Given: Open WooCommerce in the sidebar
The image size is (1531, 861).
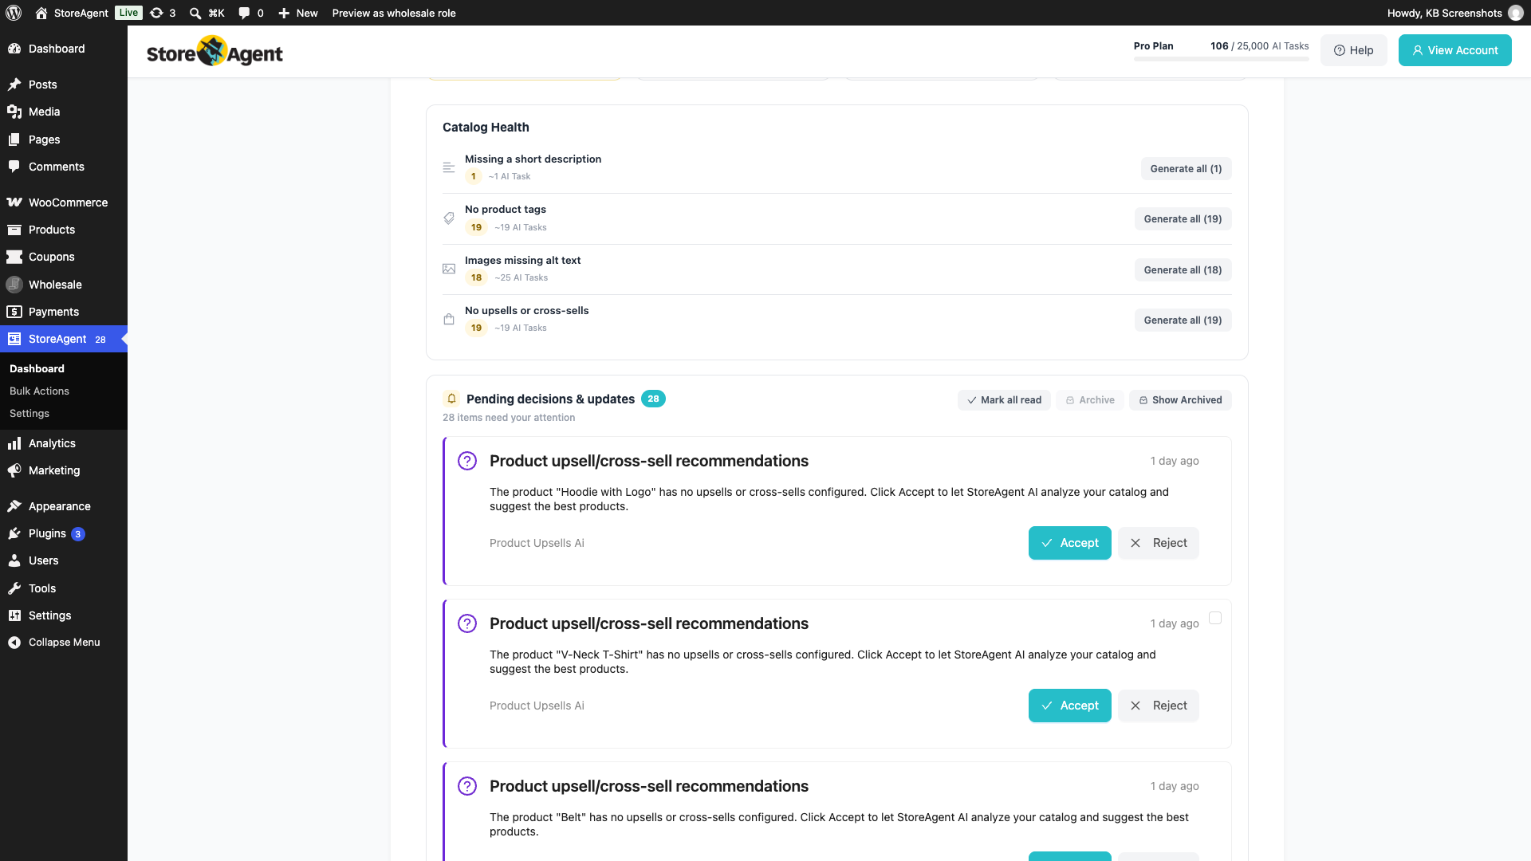Looking at the screenshot, I should pos(64,202).
